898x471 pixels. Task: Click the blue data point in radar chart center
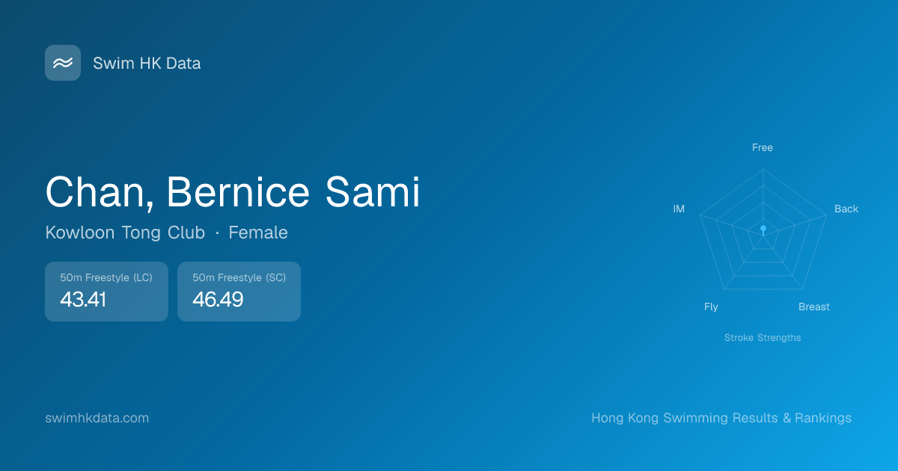click(763, 228)
